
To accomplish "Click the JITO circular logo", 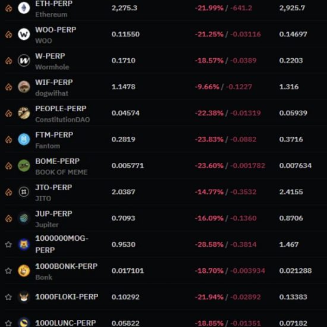I will (24, 192).
